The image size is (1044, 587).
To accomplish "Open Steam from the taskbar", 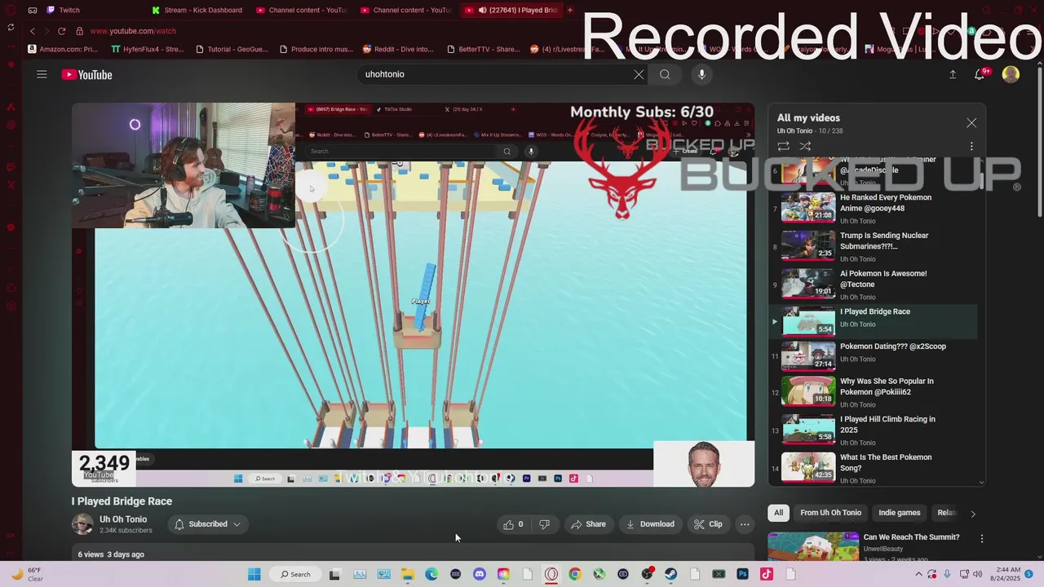I will point(670,574).
